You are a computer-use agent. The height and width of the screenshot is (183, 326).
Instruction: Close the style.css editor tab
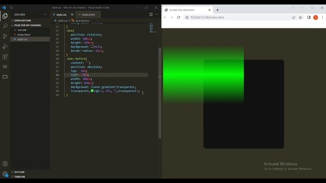coord(72,15)
